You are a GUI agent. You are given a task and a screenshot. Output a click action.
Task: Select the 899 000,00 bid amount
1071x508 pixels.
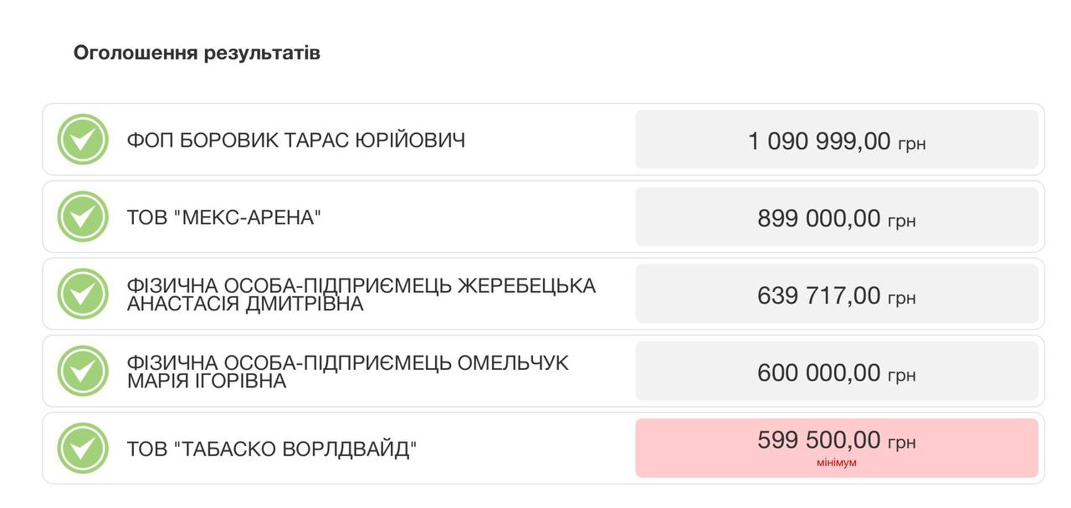[x=818, y=218]
